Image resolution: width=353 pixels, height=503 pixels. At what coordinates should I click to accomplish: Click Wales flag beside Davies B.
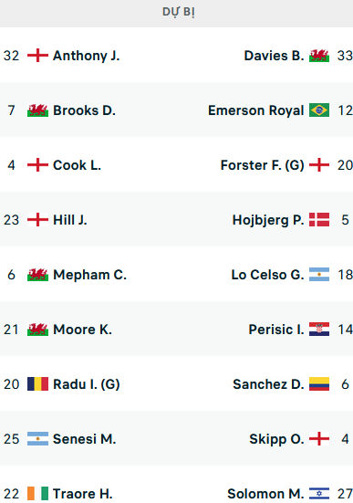[319, 55]
